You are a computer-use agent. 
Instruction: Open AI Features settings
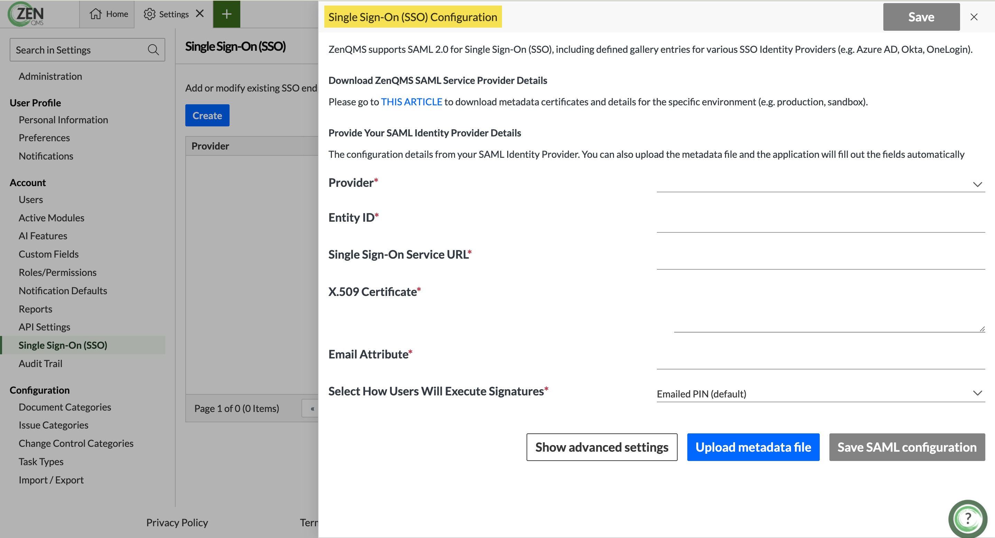(43, 236)
